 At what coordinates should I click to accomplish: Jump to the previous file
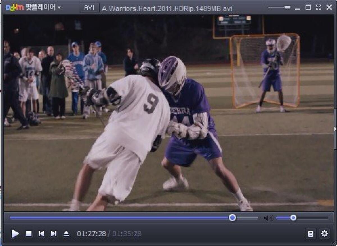coord(41,234)
